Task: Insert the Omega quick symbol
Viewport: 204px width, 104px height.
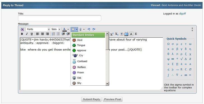Action: pos(168,44)
